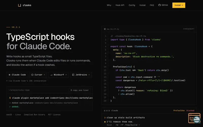The height and width of the screenshot is (127, 203).
Task: Click the 'TypeScript hooks' headline
Action: point(40,37)
